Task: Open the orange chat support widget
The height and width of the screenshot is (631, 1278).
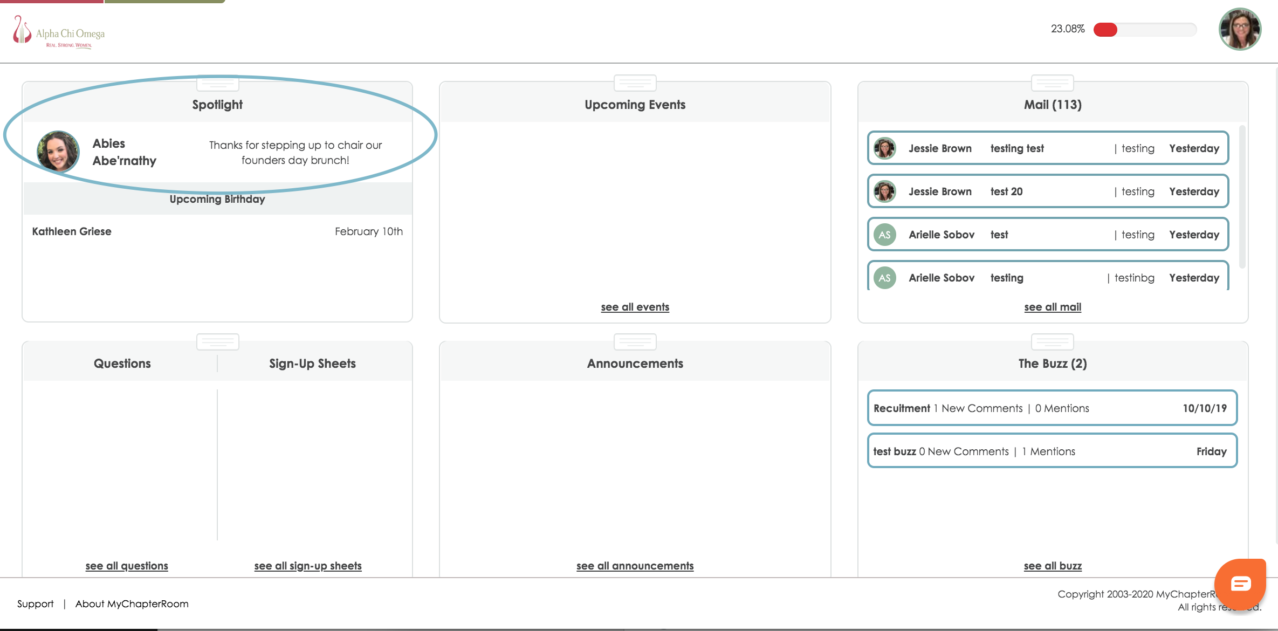Action: [x=1240, y=584]
